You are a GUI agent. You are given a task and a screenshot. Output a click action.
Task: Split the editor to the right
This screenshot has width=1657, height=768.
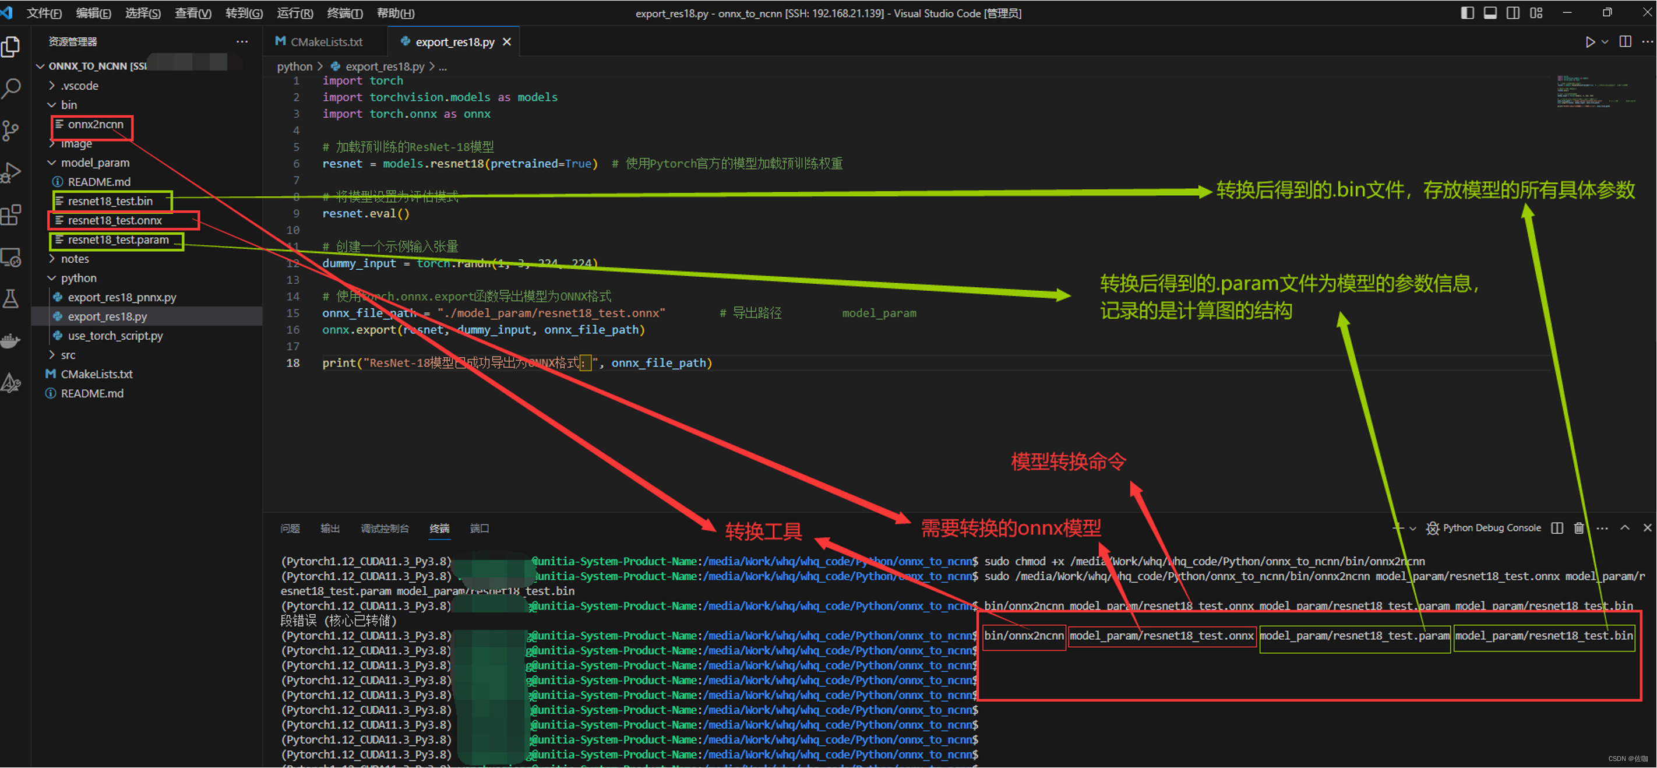click(x=1626, y=42)
